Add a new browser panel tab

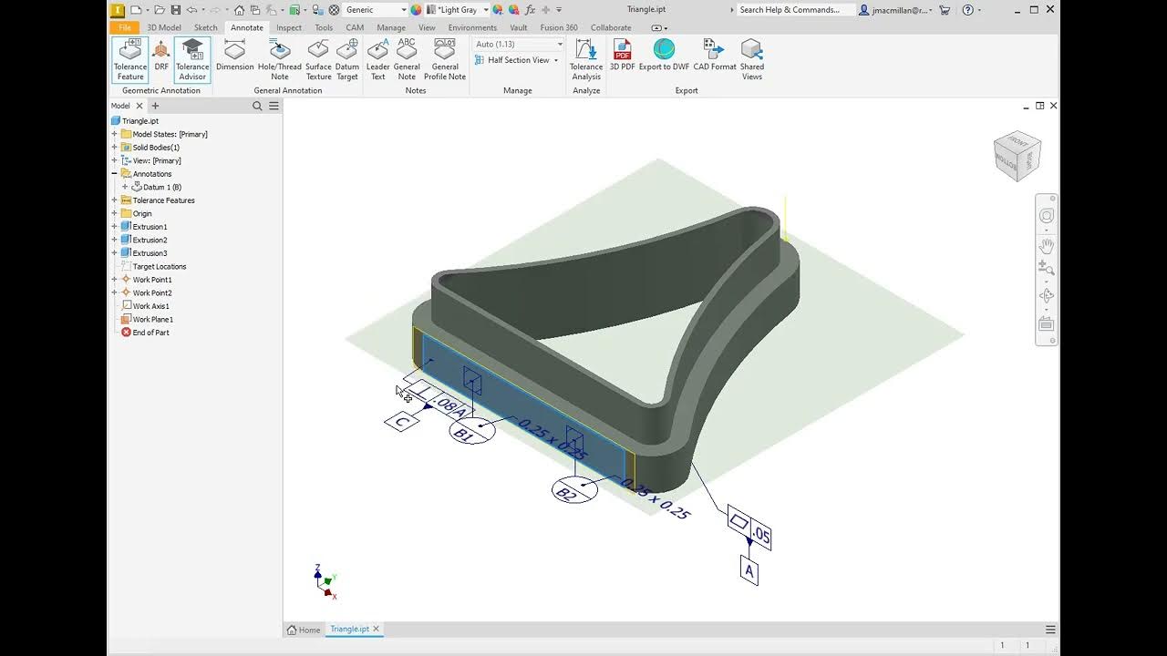click(155, 106)
